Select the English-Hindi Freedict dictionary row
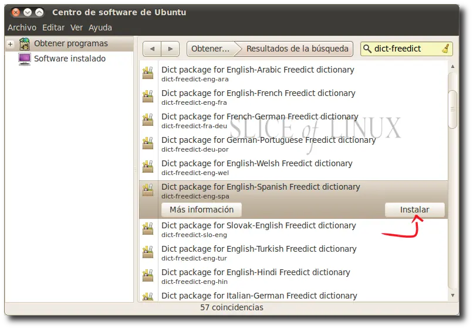Image resolution: width=473 pixels, height=329 pixels. [x=293, y=276]
